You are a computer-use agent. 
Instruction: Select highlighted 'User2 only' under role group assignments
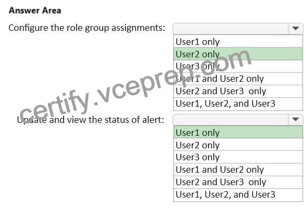click(238, 54)
